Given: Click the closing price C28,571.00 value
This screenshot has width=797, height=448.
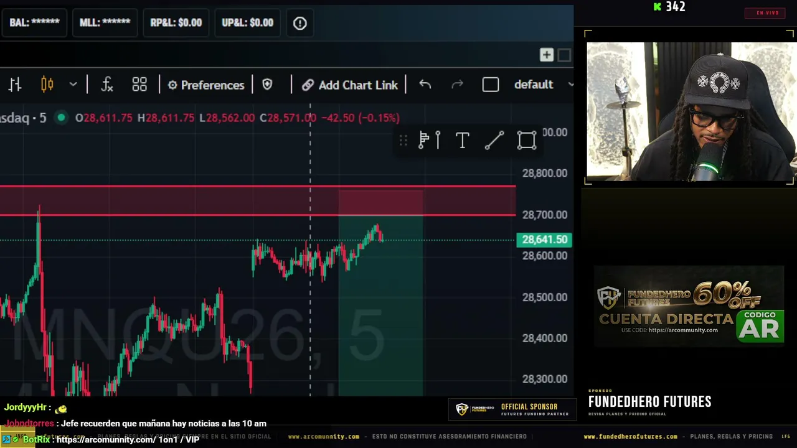Looking at the screenshot, I should pos(288,118).
